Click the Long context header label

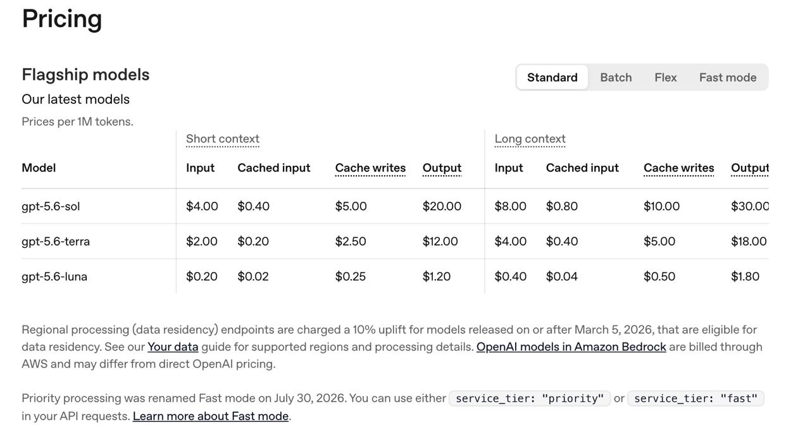530,139
